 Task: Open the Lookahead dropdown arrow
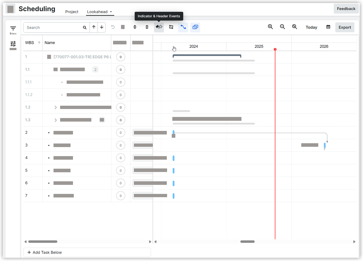pos(111,12)
